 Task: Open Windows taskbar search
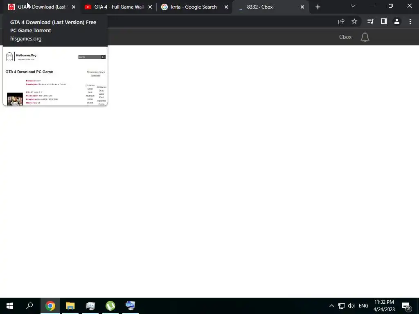(29, 306)
